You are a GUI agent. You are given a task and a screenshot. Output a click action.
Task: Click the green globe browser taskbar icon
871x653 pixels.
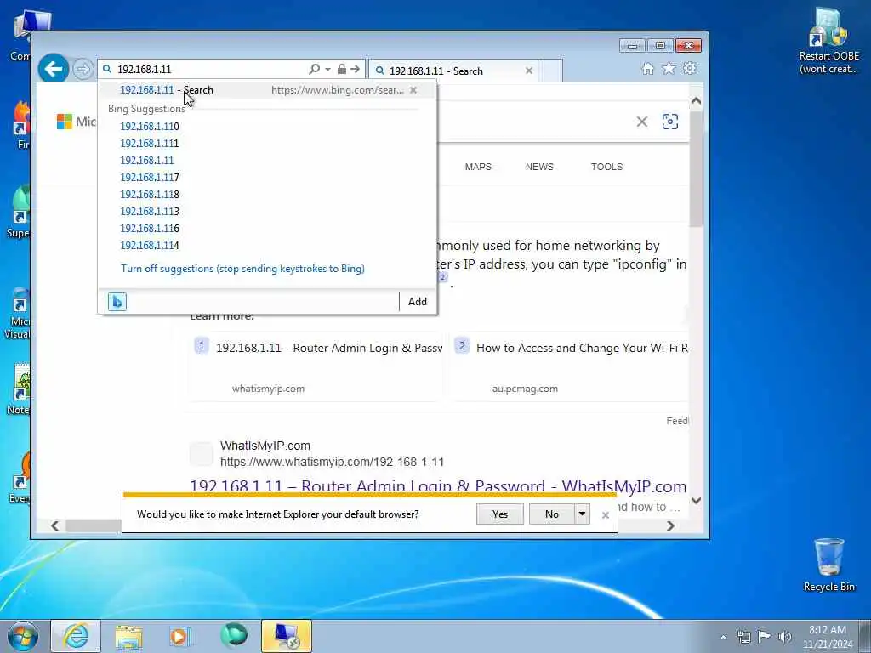(x=233, y=636)
